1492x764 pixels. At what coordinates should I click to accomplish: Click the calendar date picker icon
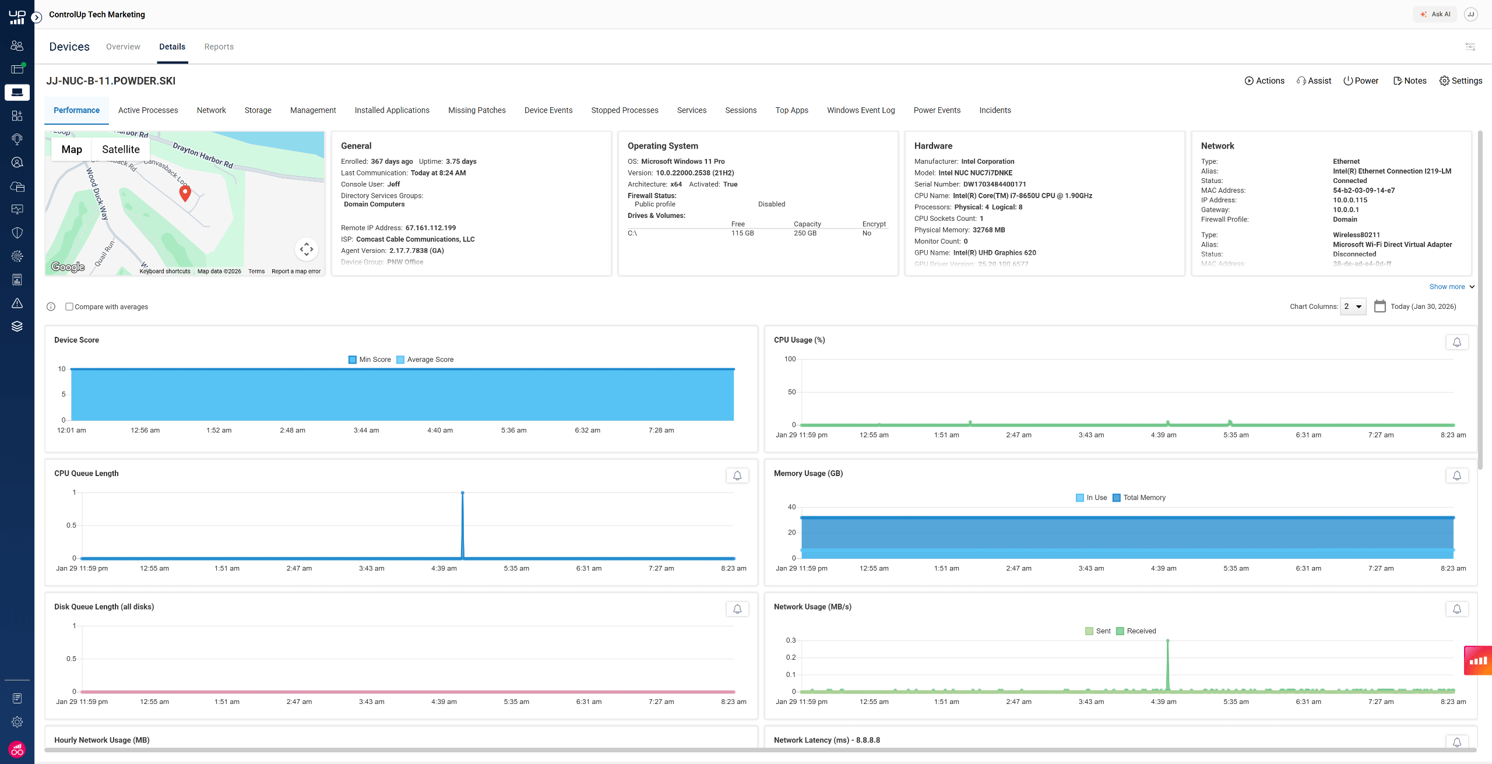1380,307
